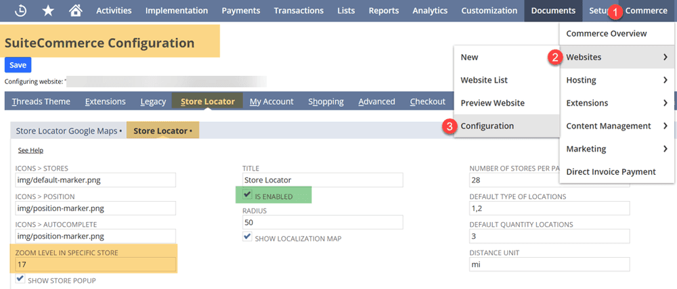Open the See Help link
The height and width of the screenshot is (289, 677).
pyautogui.click(x=30, y=150)
